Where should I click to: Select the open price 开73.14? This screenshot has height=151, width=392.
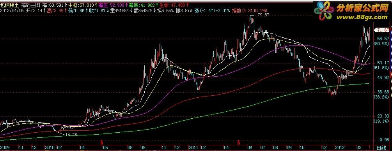(34, 11)
